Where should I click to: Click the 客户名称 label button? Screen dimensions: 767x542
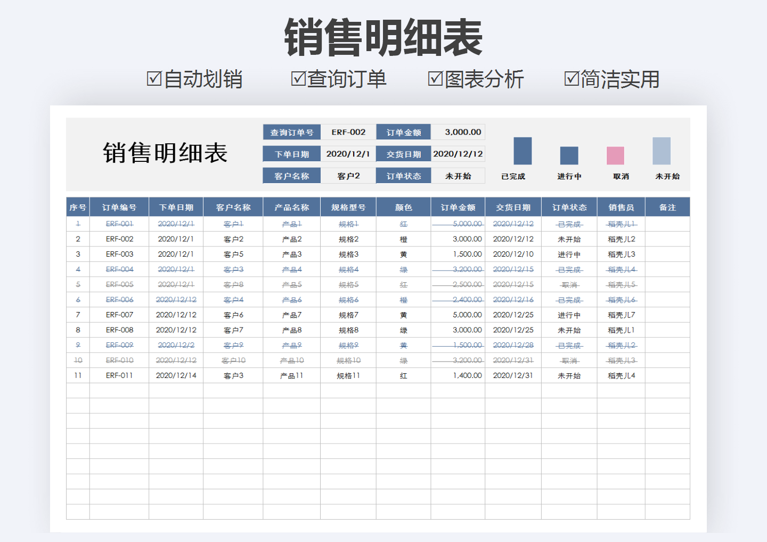(x=291, y=175)
